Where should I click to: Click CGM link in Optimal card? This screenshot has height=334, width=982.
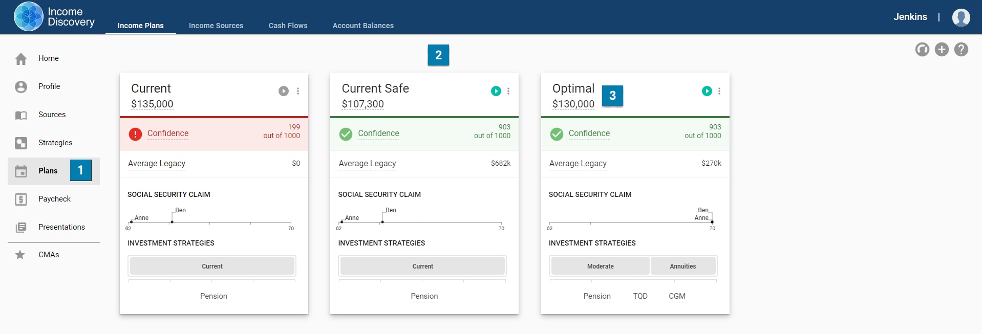click(677, 296)
